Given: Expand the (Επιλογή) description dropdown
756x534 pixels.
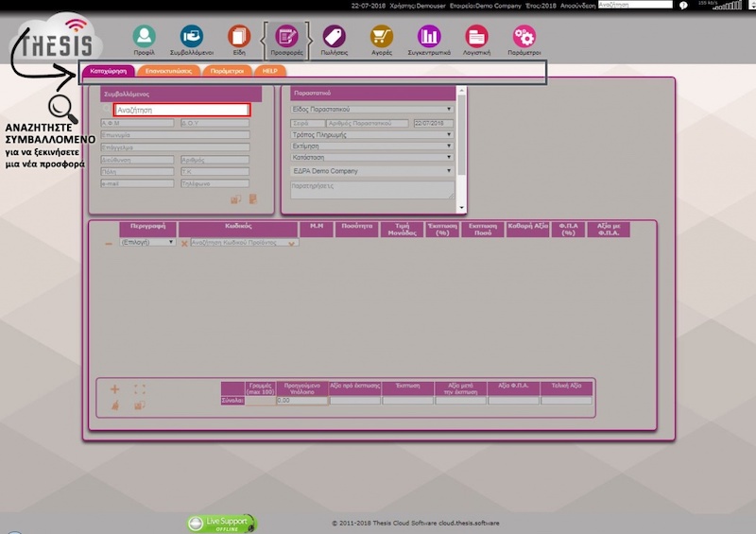Looking at the screenshot, I should (x=146, y=243).
